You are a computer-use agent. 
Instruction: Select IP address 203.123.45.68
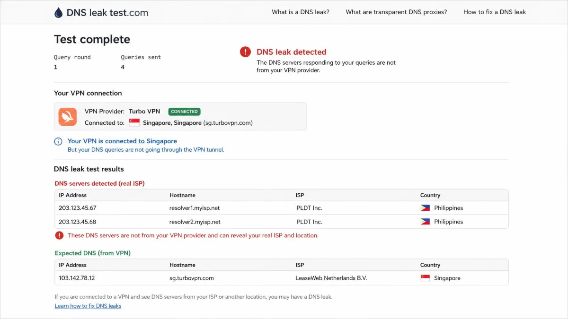[x=77, y=222]
